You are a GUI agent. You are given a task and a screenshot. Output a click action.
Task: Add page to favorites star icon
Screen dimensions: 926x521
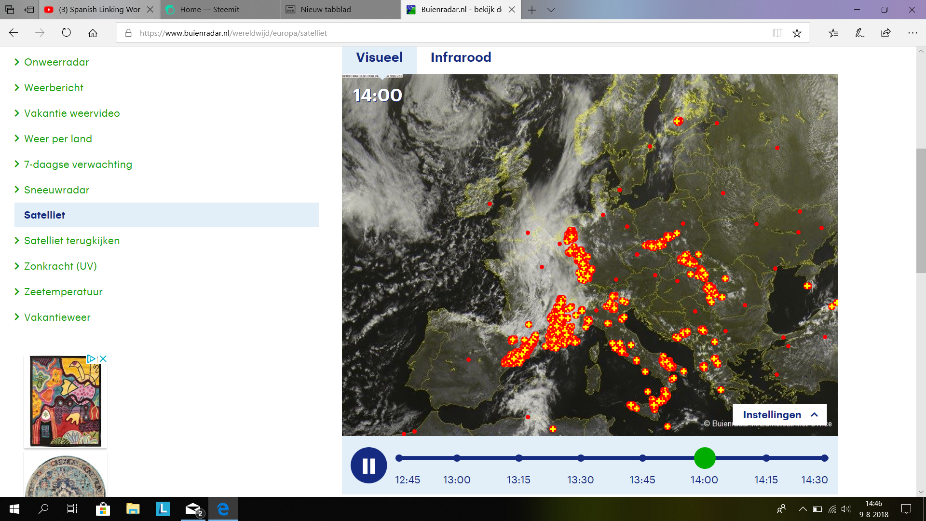click(x=797, y=33)
